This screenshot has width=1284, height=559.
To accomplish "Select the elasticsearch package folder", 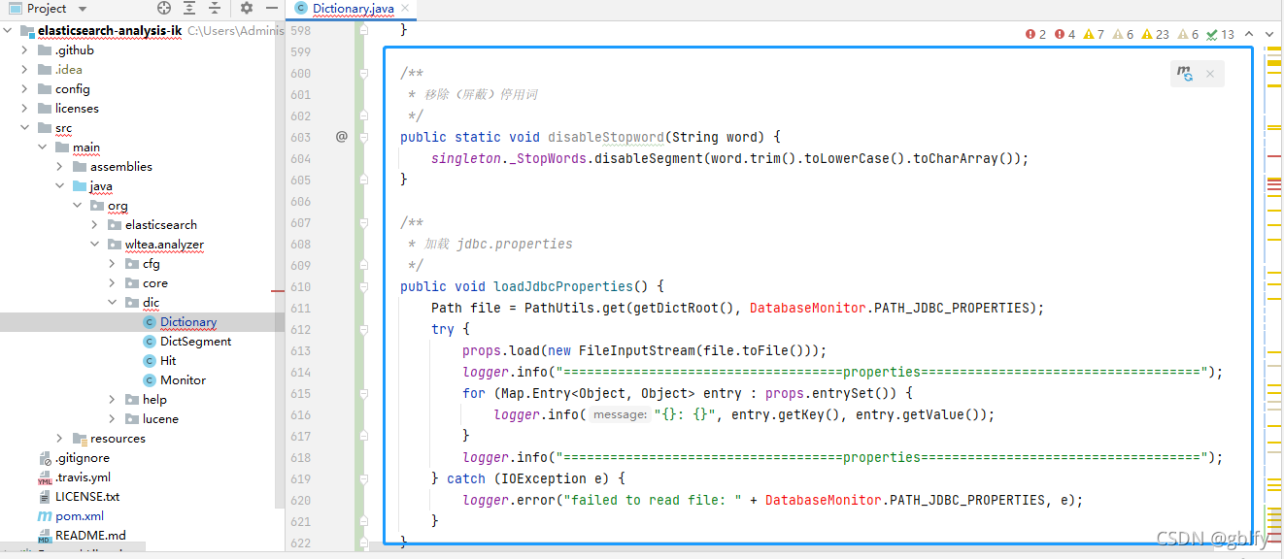I will 161,225.
